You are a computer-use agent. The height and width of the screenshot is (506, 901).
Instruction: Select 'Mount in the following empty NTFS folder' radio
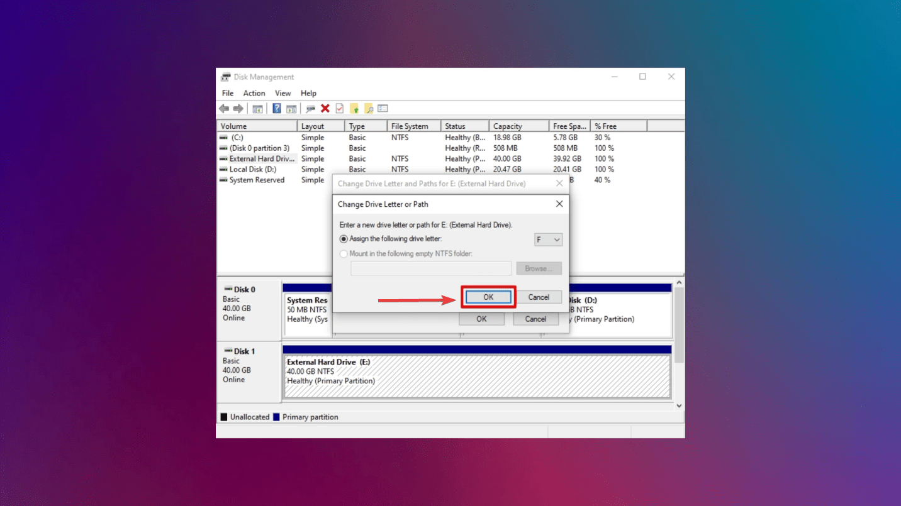pyautogui.click(x=344, y=254)
